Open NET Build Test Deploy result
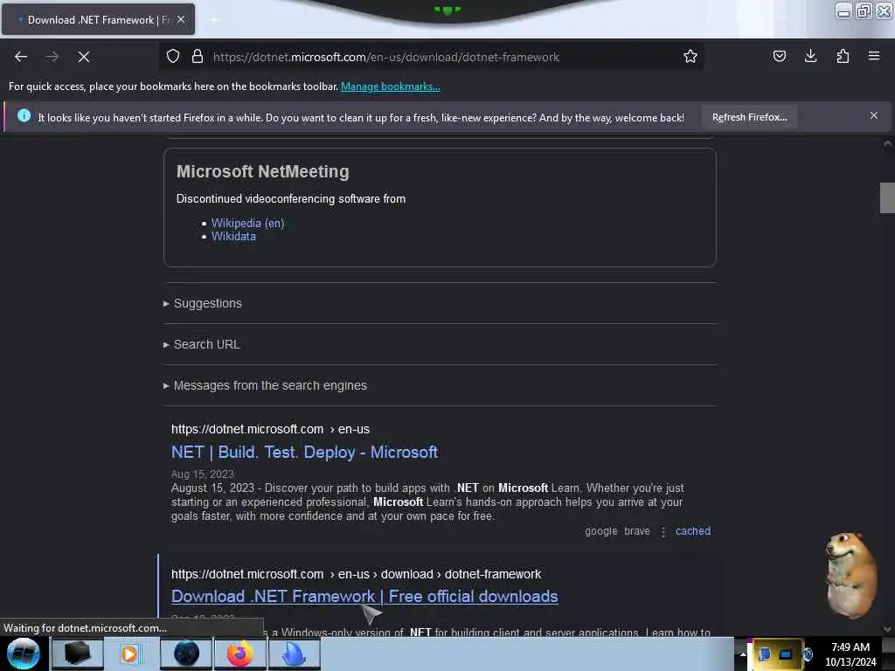The width and height of the screenshot is (895, 671). pyautogui.click(x=304, y=452)
